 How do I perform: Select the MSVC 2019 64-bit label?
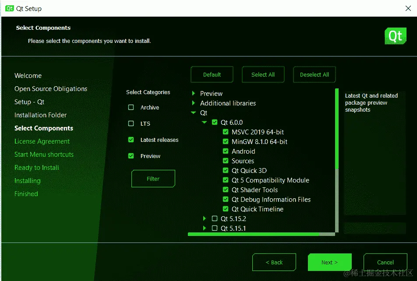click(x=258, y=132)
